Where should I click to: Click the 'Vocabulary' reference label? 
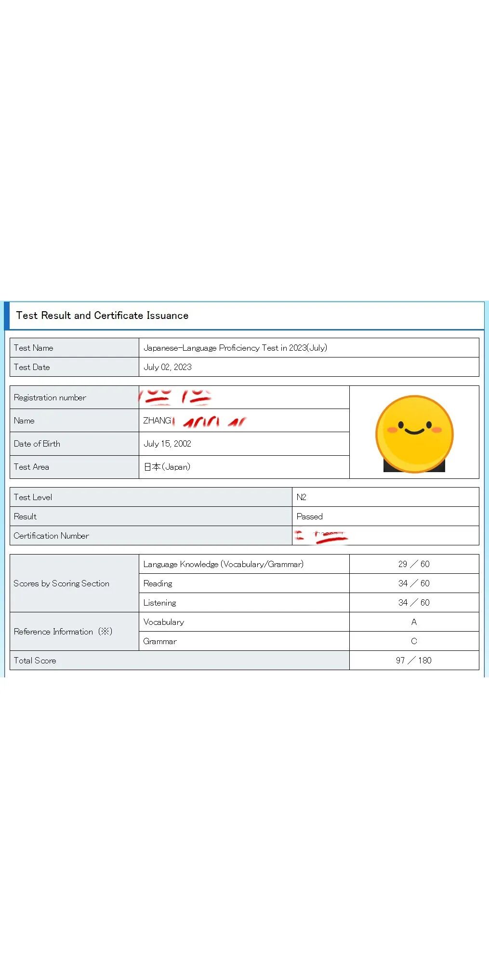pyautogui.click(x=164, y=622)
